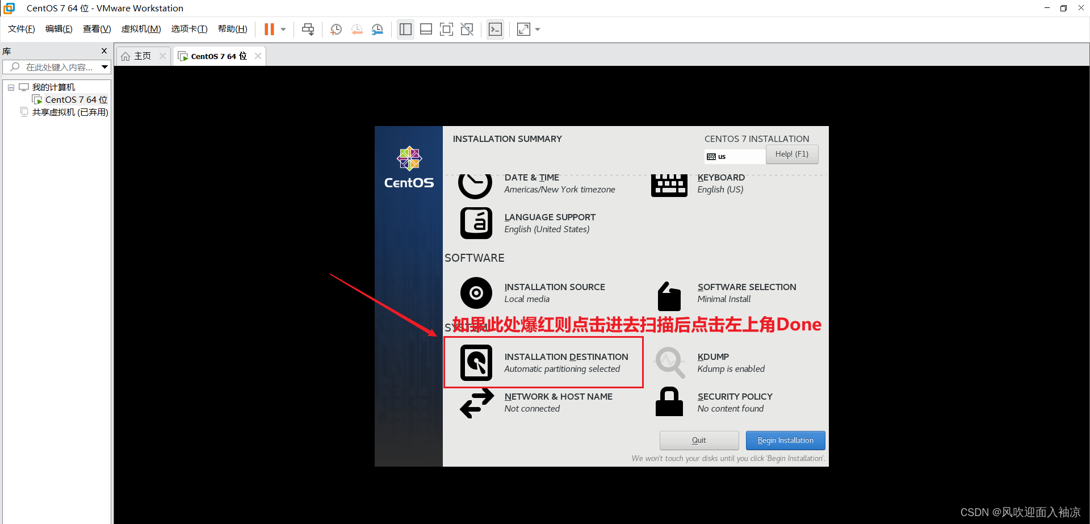
Task: Open the NETWORK & HOST NAME arrows icon
Action: 476,403
